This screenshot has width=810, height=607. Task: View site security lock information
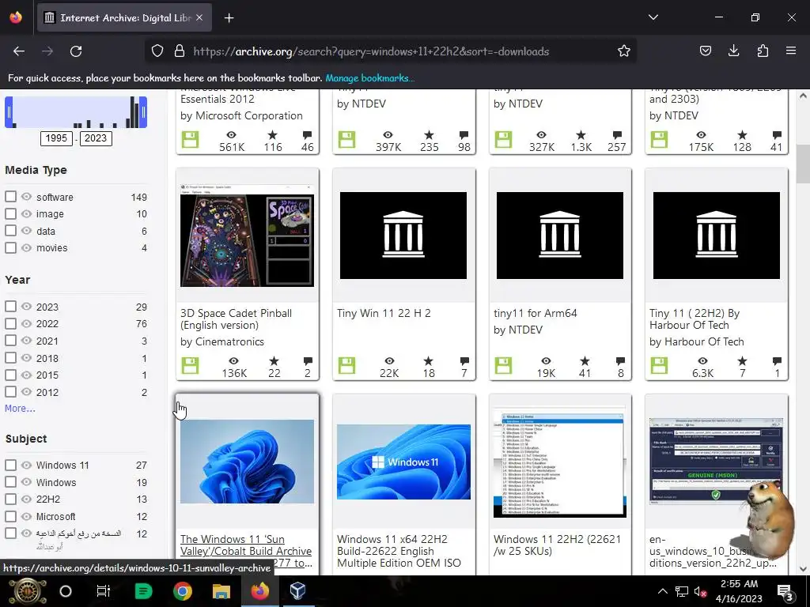click(x=180, y=51)
